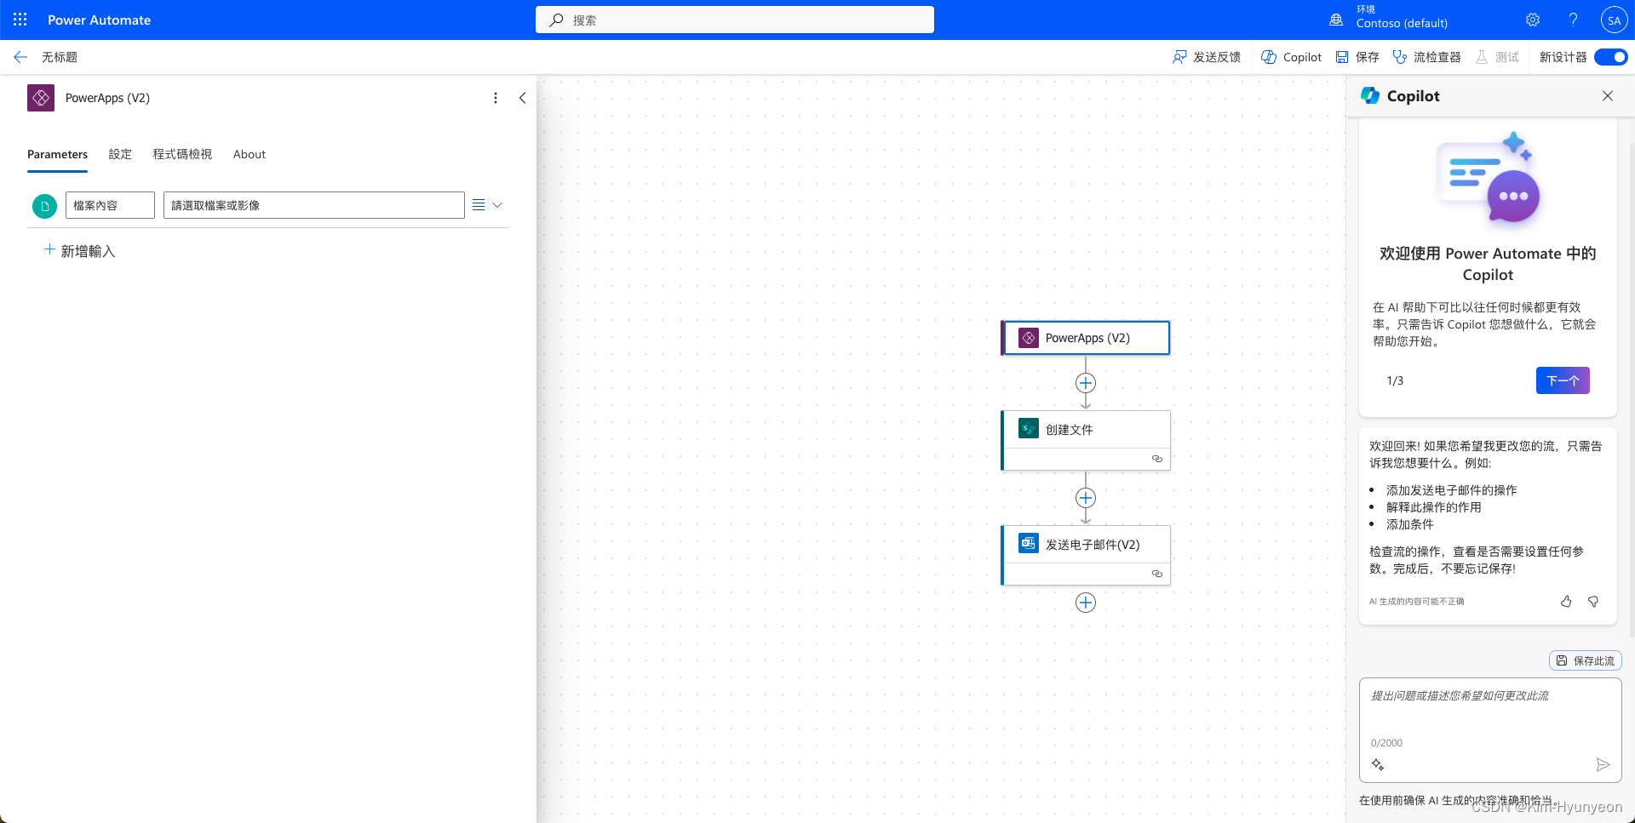
Task: Click 下一个 in the Copilot welcome card
Action: 1563,380
